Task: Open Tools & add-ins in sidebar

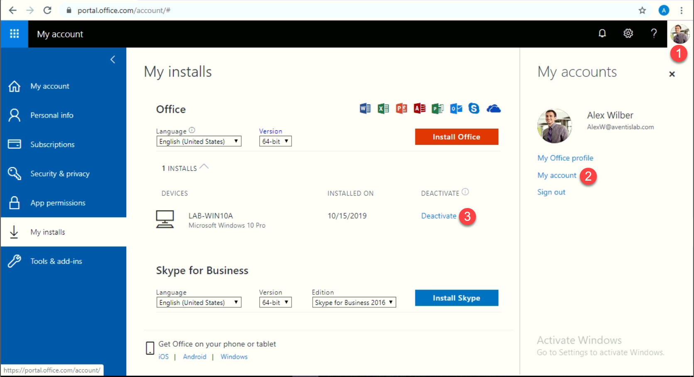Action: [x=63, y=261]
